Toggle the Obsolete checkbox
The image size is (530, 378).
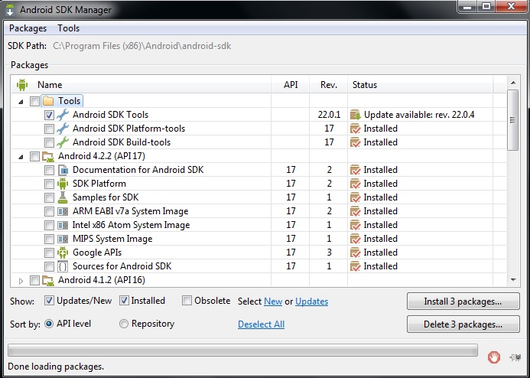coord(187,301)
